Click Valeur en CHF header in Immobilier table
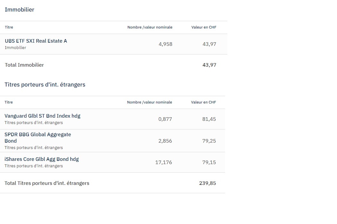 pos(204,27)
